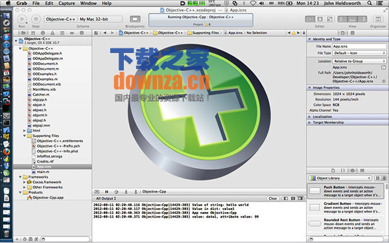The width and height of the screenshot is (389, 243).
Task: Select the Standard editor mode
Action: tap(310, 19)
